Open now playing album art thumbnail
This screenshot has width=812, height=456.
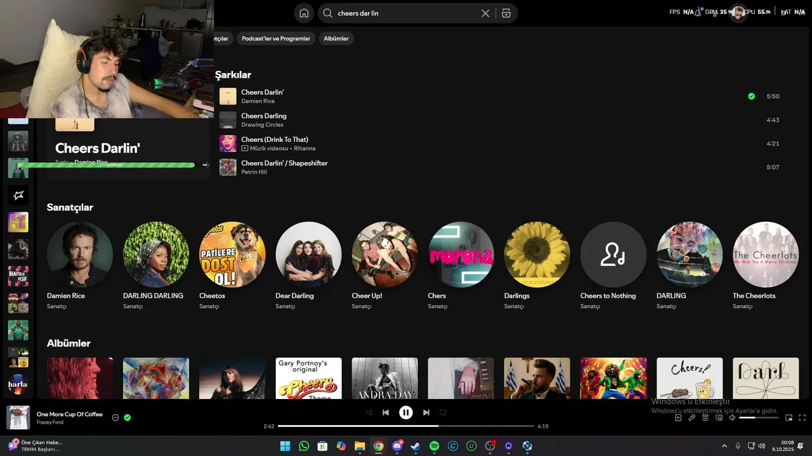(18, 417)
